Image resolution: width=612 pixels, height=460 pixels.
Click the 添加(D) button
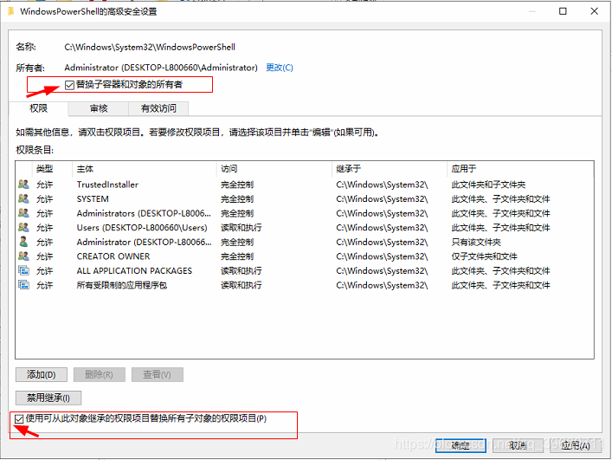pyautogui.click(x=42, y=375)
